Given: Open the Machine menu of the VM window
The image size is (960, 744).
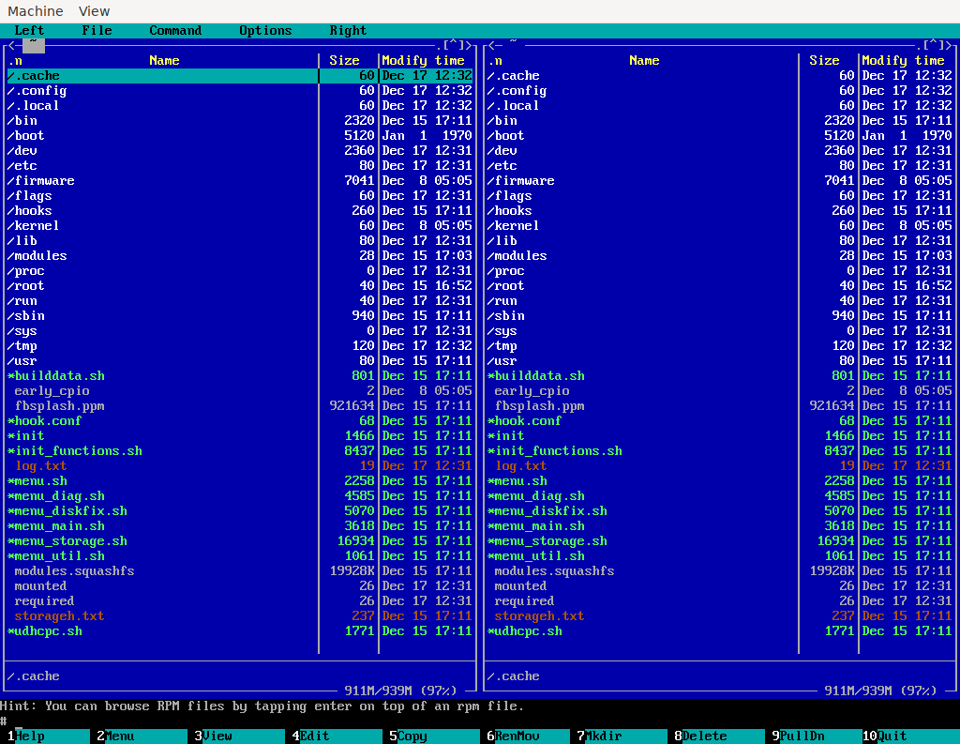Looking at the screenshot, I should coord(35,11).
